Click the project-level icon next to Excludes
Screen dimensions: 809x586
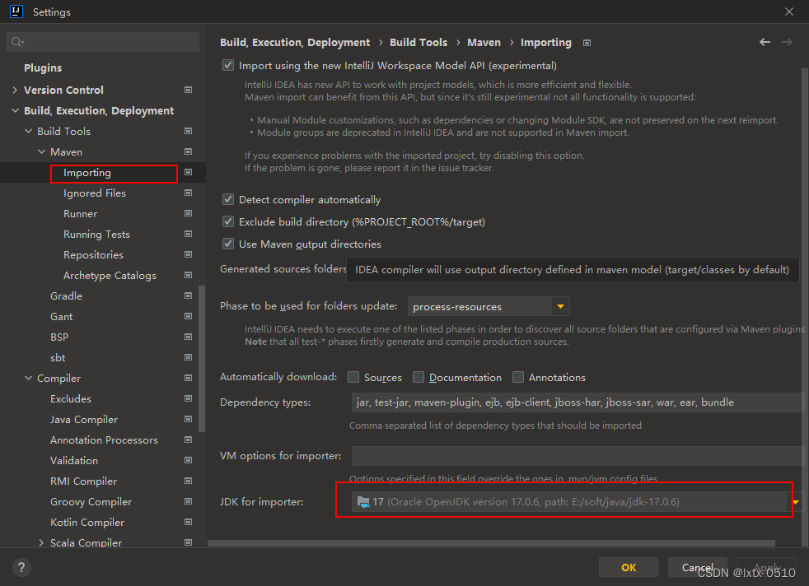pyautogui.click(x=189, y=399)
